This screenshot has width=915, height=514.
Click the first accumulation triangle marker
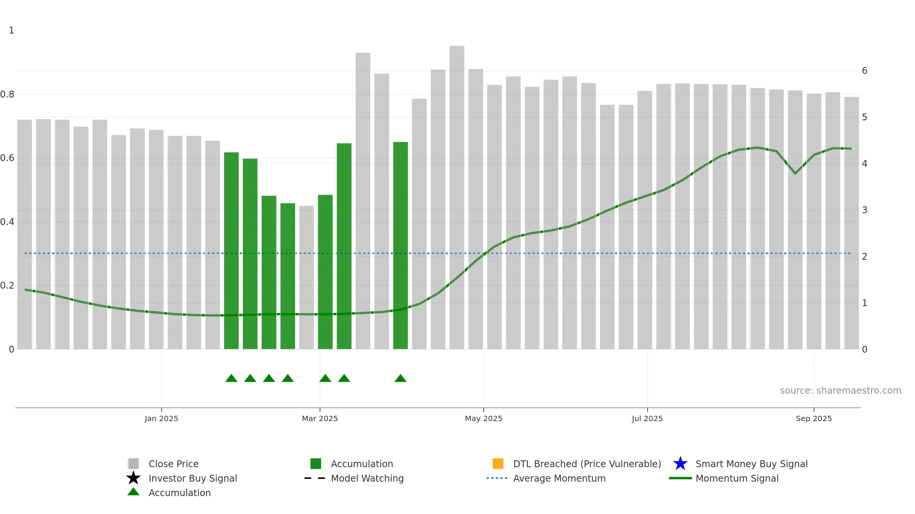231,378
